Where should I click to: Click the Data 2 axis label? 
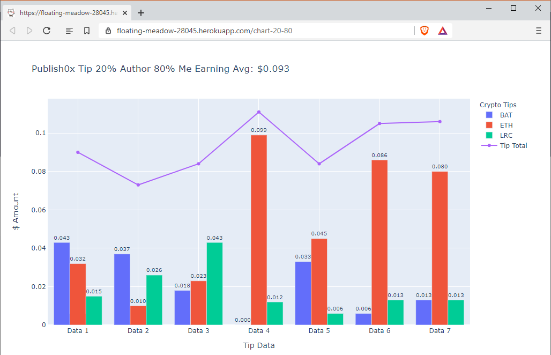138,331
